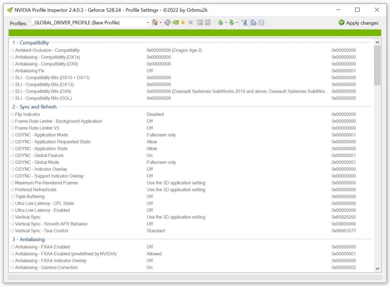
Task: Open the Profiles combo box dropdown
Action: point(148,23)
